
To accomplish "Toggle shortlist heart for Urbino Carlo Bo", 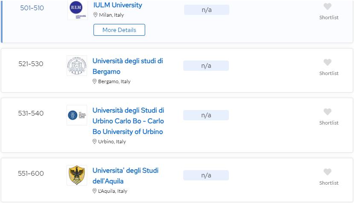I will 328,112.
